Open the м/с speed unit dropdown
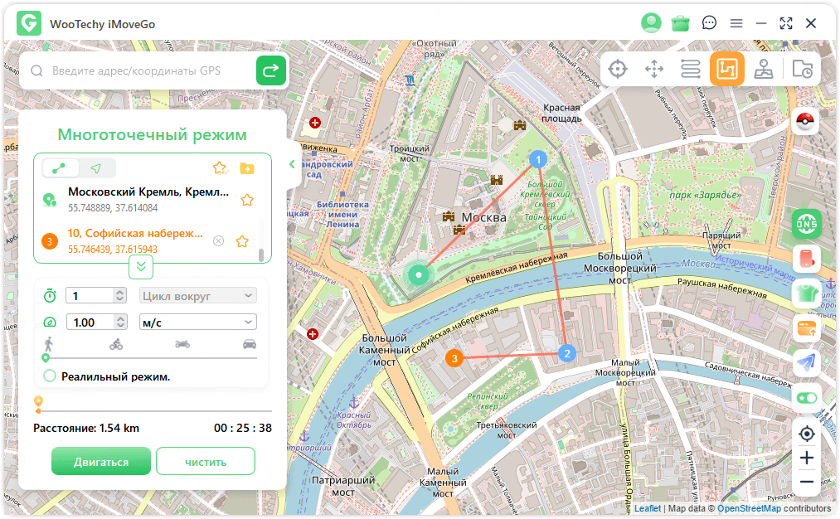840x519 pixels. (x=197, y=323)
